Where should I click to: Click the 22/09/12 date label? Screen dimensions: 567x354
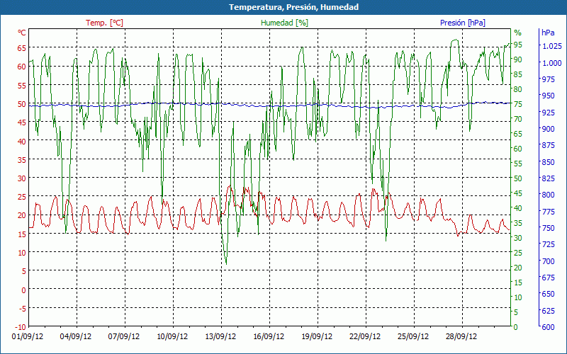365,337
